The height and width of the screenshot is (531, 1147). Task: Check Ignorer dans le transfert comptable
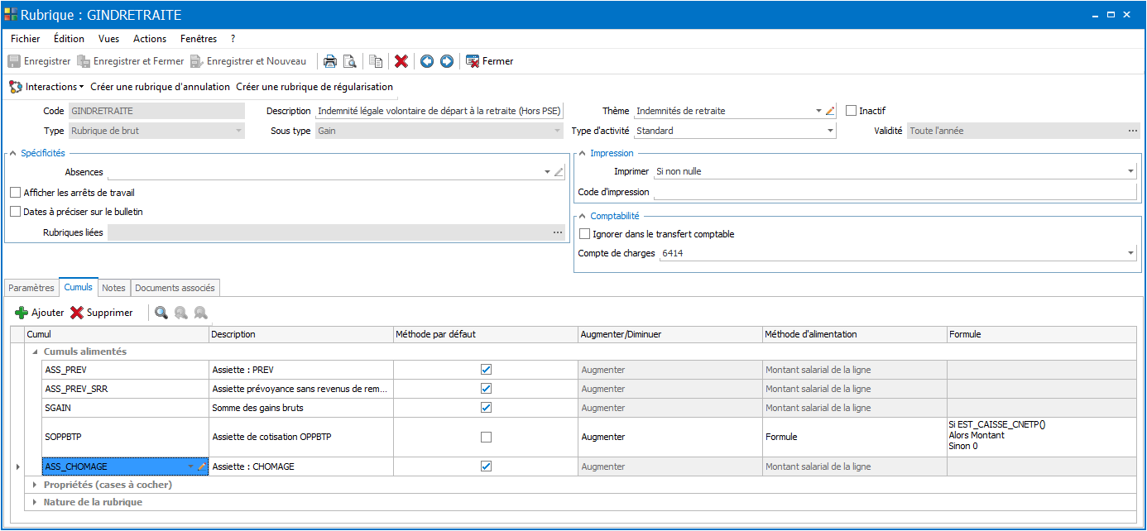585,234
